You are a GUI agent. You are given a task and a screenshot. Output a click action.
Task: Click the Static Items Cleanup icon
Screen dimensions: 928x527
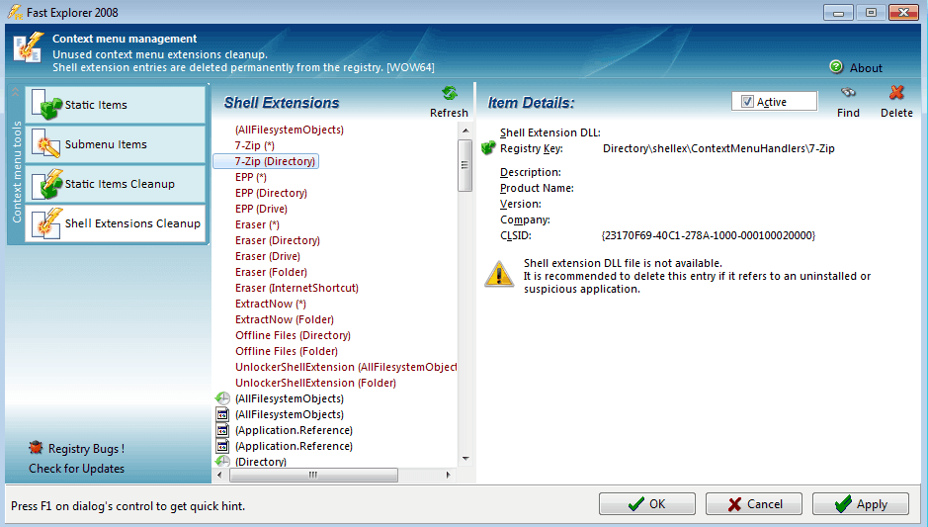(x=46, y=184)
